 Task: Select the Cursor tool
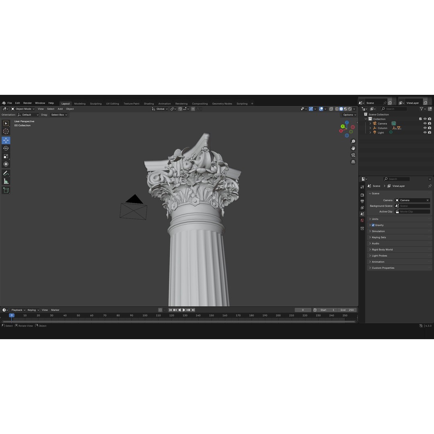[x=6, y=131]
